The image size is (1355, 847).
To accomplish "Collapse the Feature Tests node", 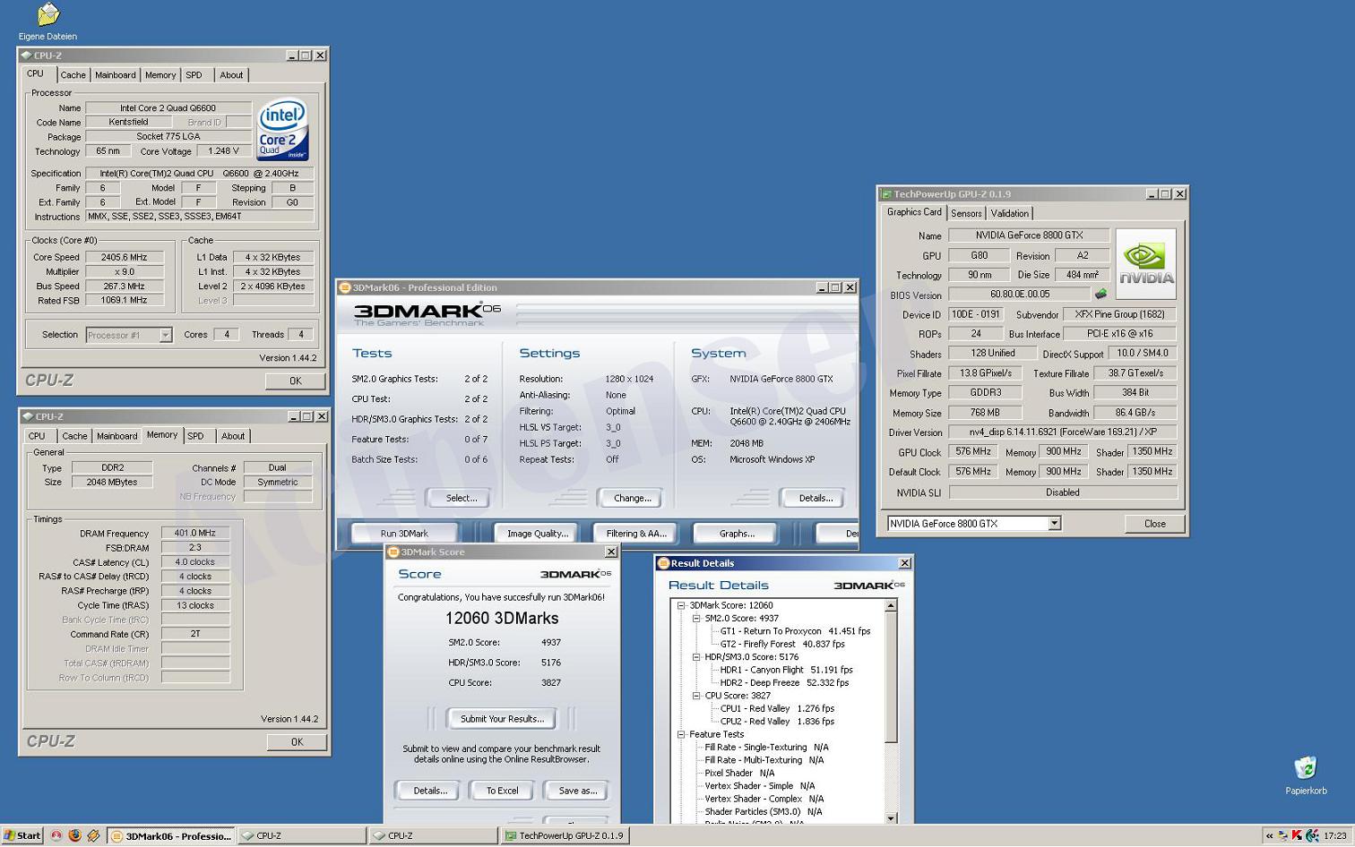I will (682, 734).
